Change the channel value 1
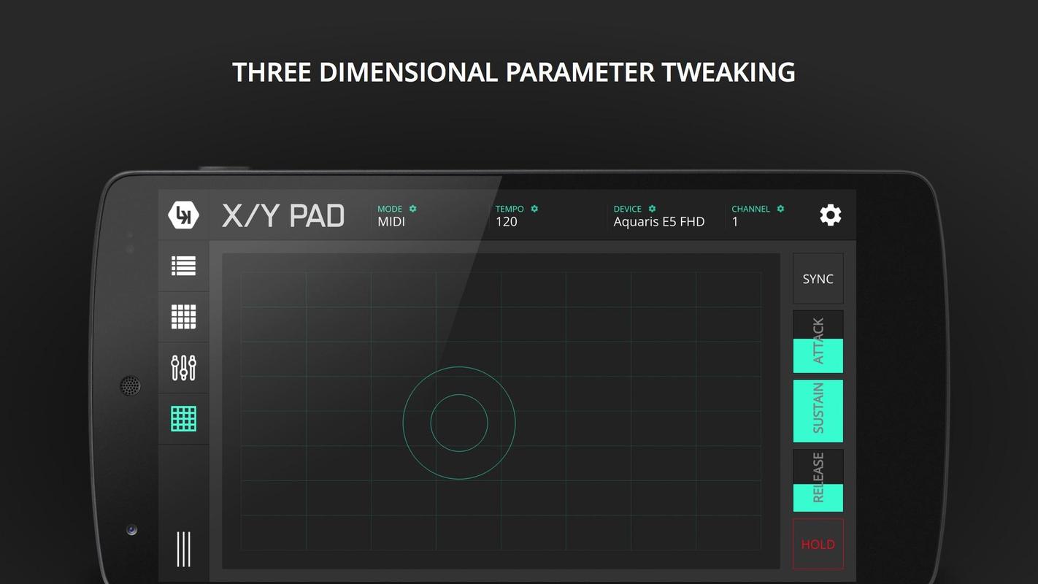This screenshot has width=1038, height=584. (735, 222)
